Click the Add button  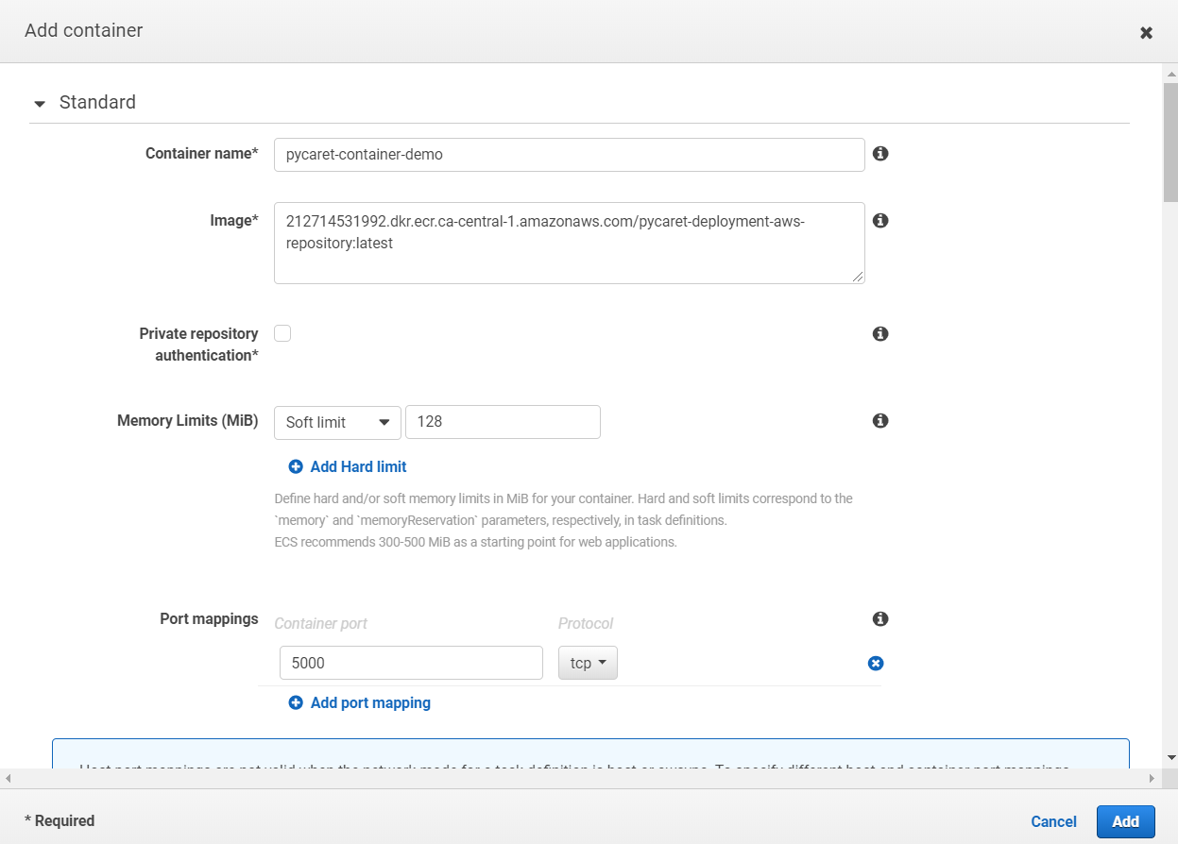tap(1125, 821)
